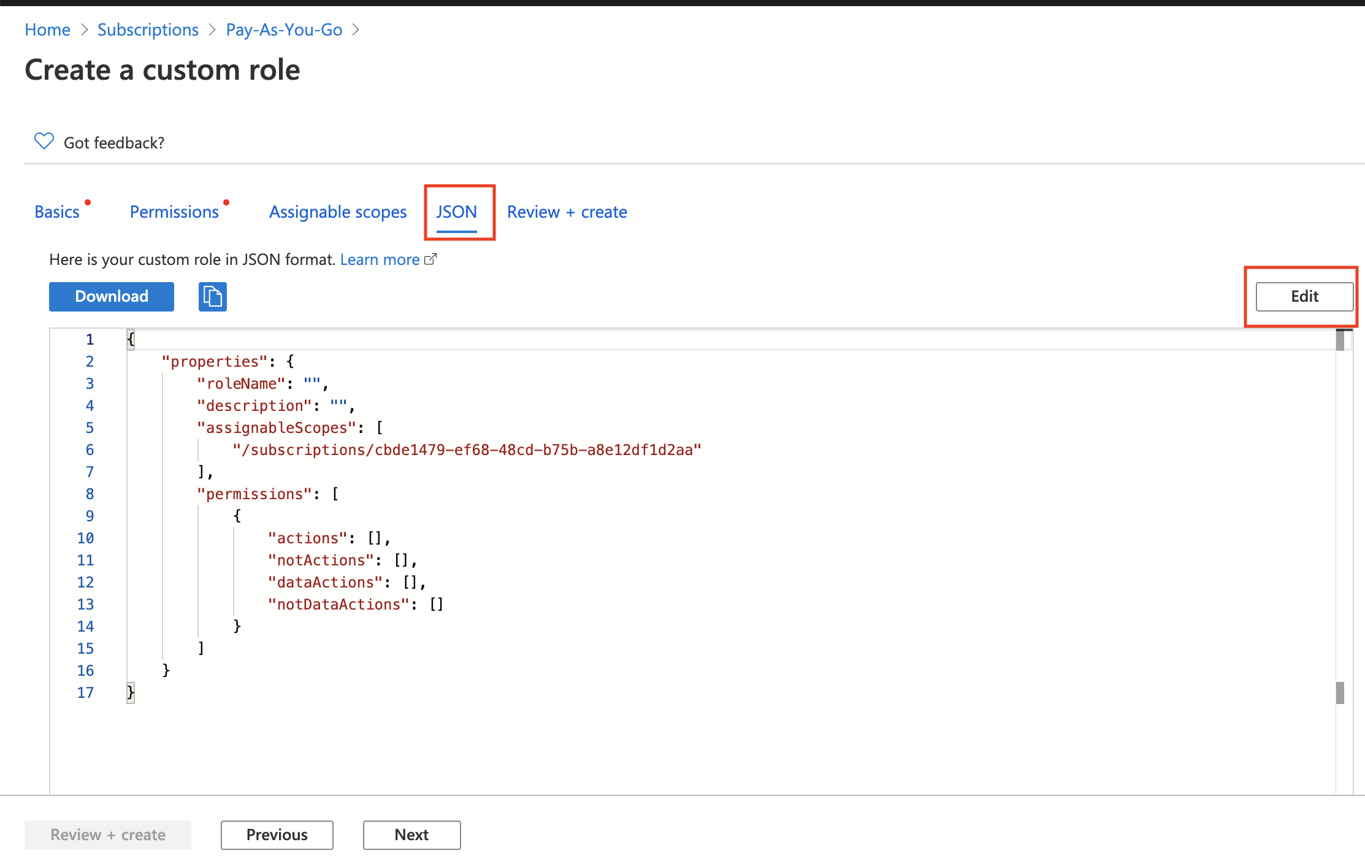Select the JSON tab
The height and width of the screenshot is (861, 1365).
[x=457, y=212]
